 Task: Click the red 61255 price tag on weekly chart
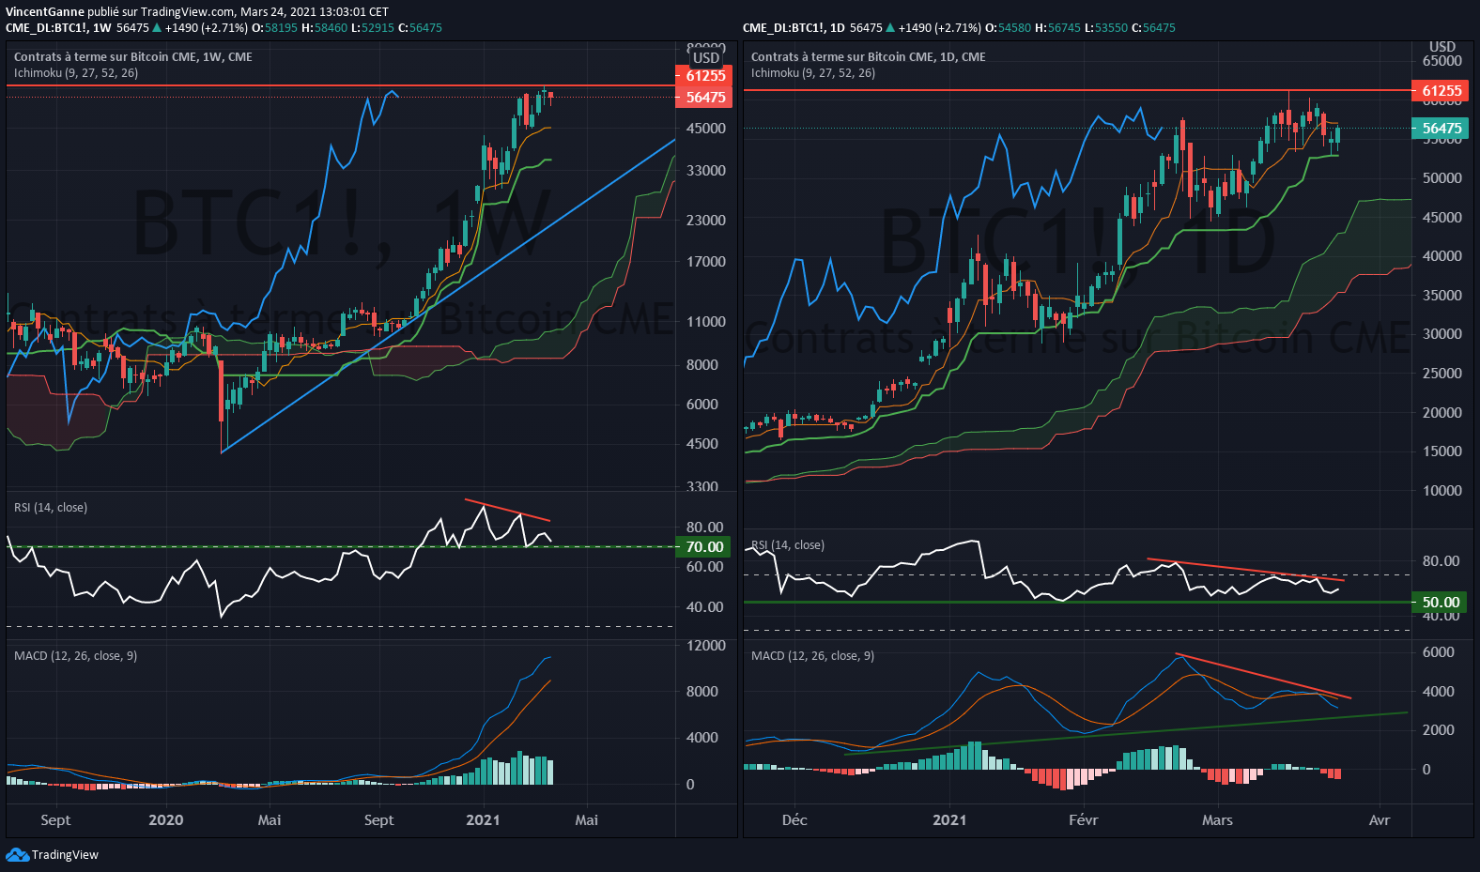coord(704,76)
